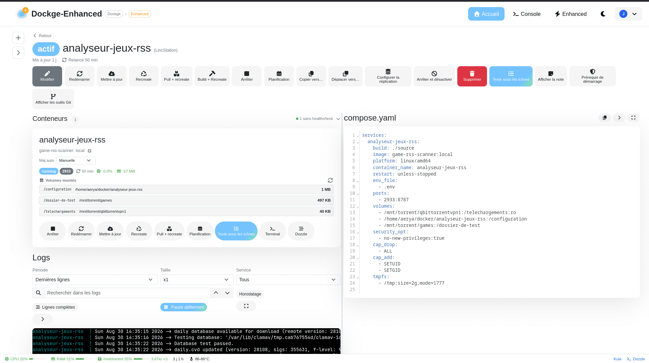Image resolution: width=649 pixels, height=363 pixels.
Task: Click the /mnt/torrent 55% disk bar
Action: pyautogui.click(x=142, y=359)
